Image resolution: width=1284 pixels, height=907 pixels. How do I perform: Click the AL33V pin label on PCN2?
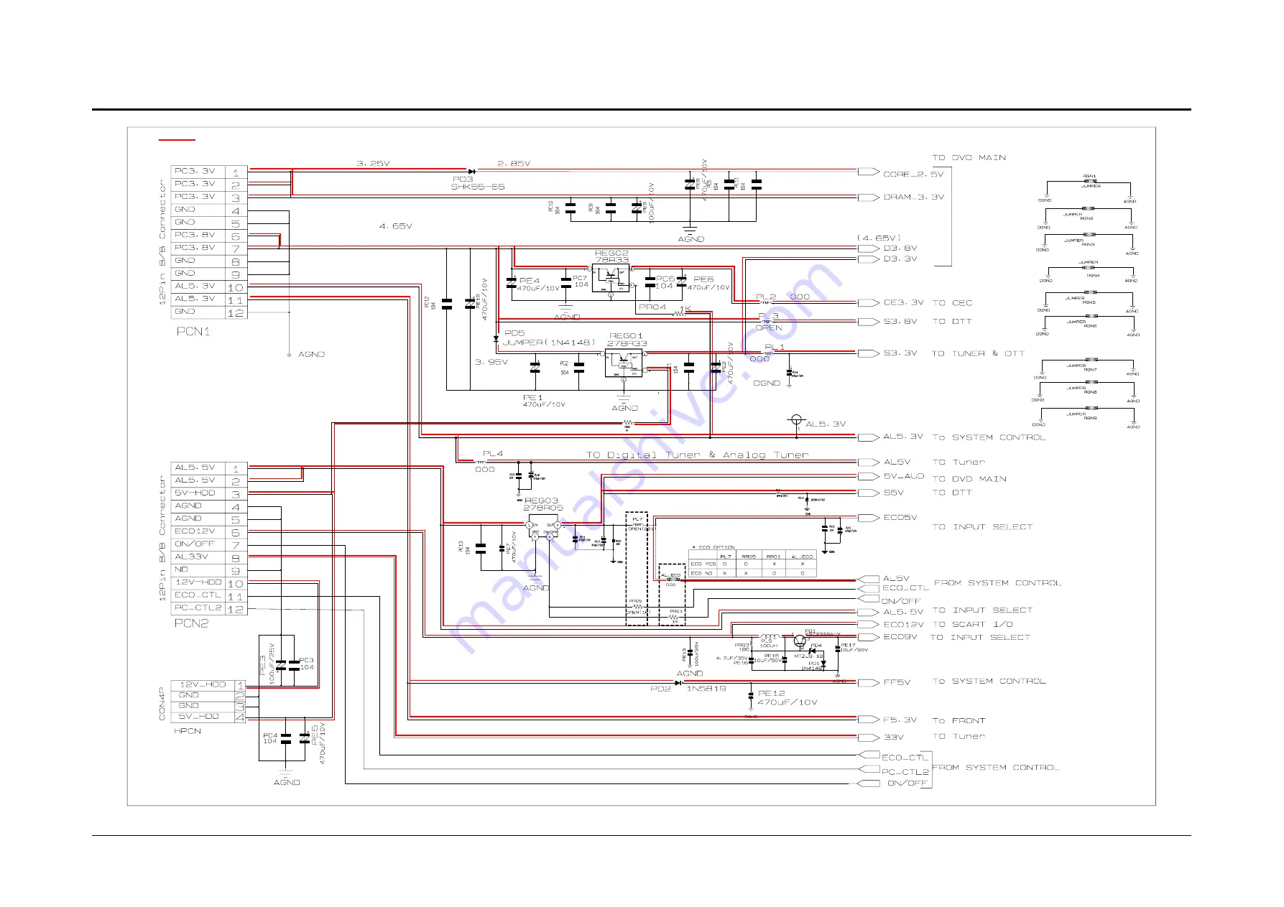(191, 557)
